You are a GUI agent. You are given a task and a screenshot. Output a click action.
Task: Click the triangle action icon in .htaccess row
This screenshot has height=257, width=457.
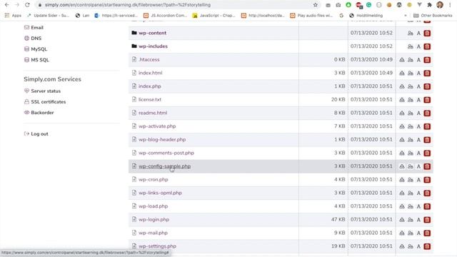click(x=402, y=60)
